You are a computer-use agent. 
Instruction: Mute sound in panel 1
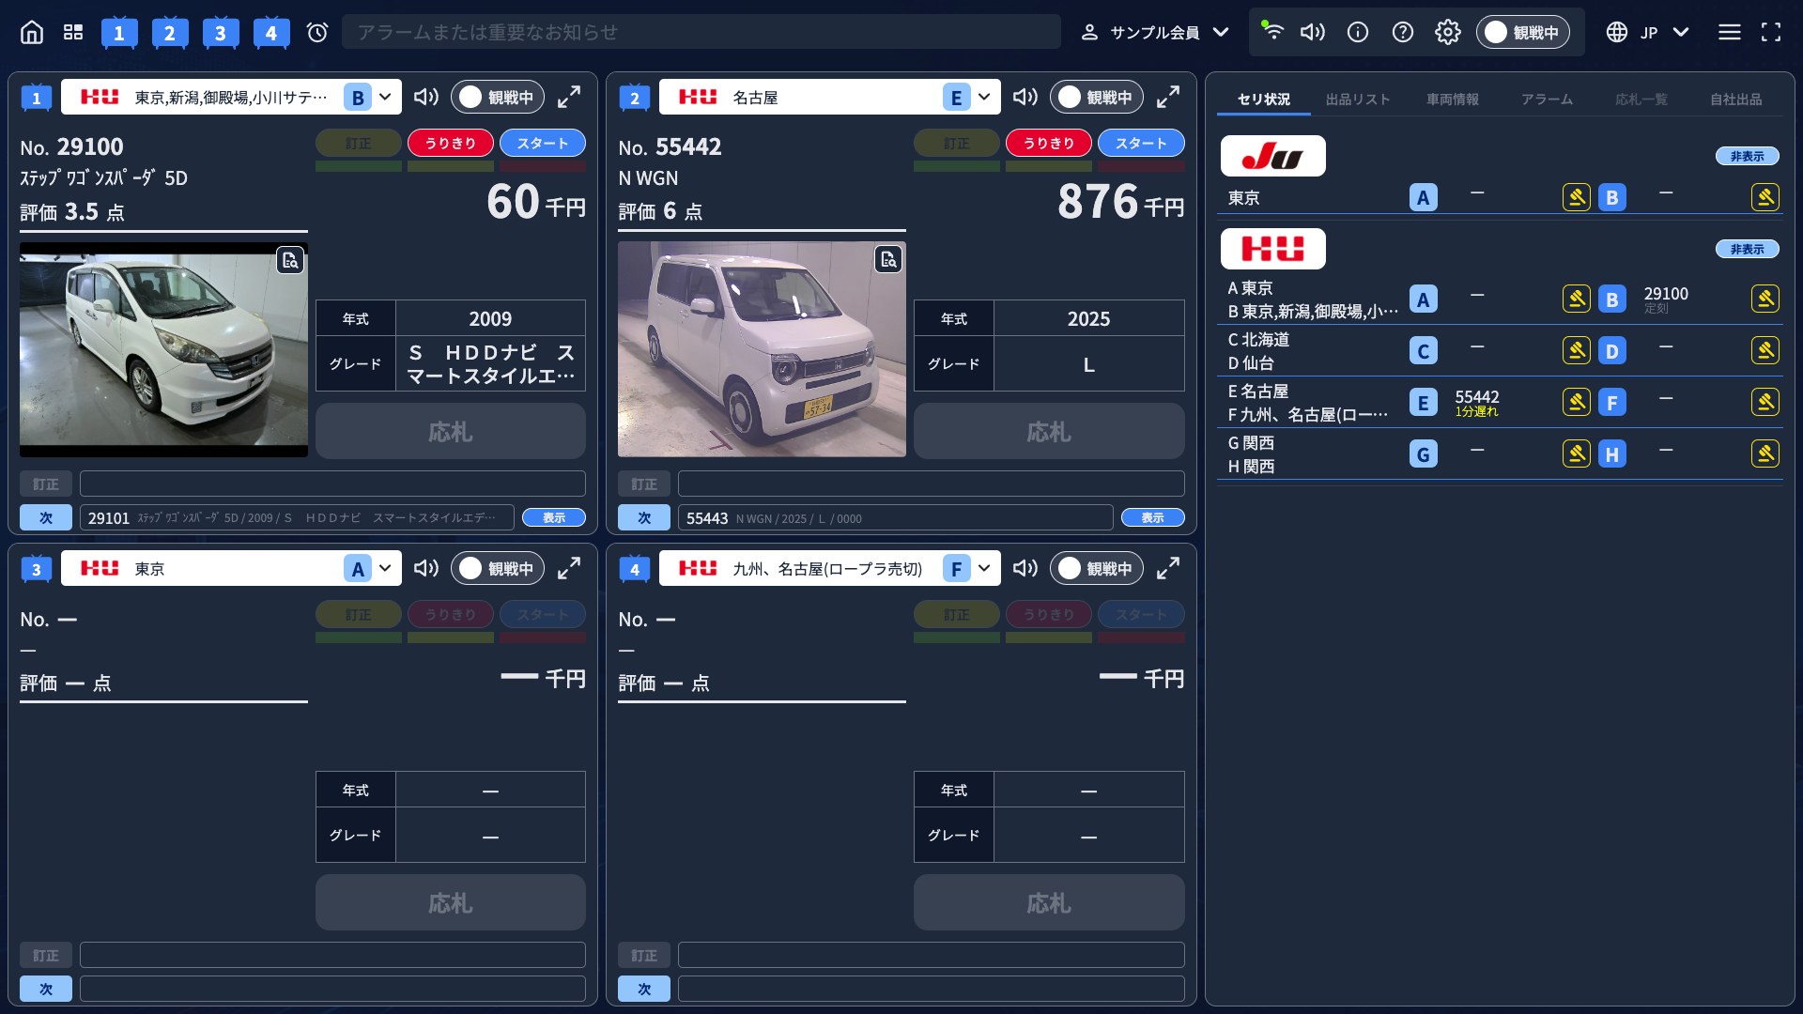[426, 97]
